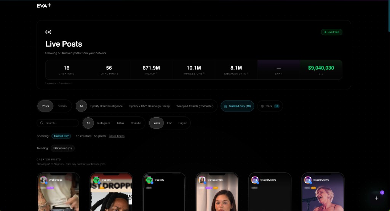Click the Spotify avatar on the DROPPED post

(96, 180)
